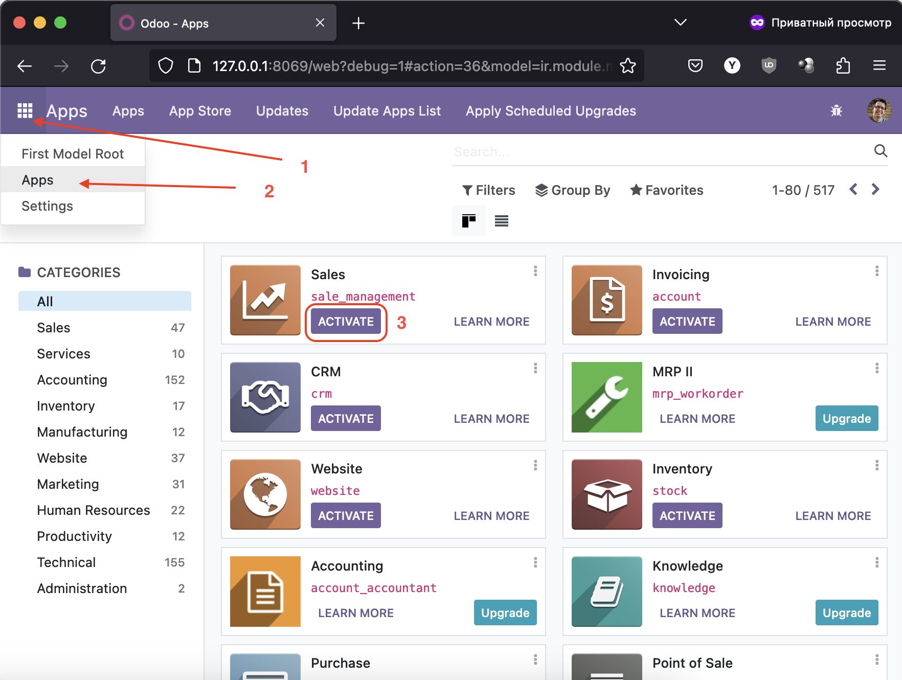Click Update Apps List menu

point(387,110)
